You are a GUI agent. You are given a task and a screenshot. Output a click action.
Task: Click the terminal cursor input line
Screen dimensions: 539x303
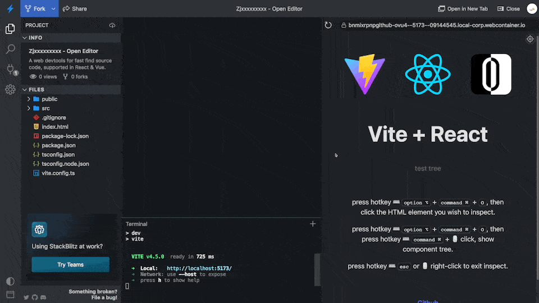pyautogui.click(x=127, y=286)
